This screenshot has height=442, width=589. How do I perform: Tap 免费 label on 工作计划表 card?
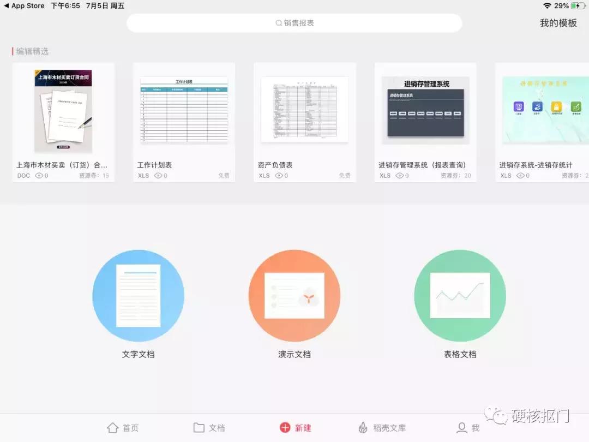pyautogui.click(x=224, y=176)
